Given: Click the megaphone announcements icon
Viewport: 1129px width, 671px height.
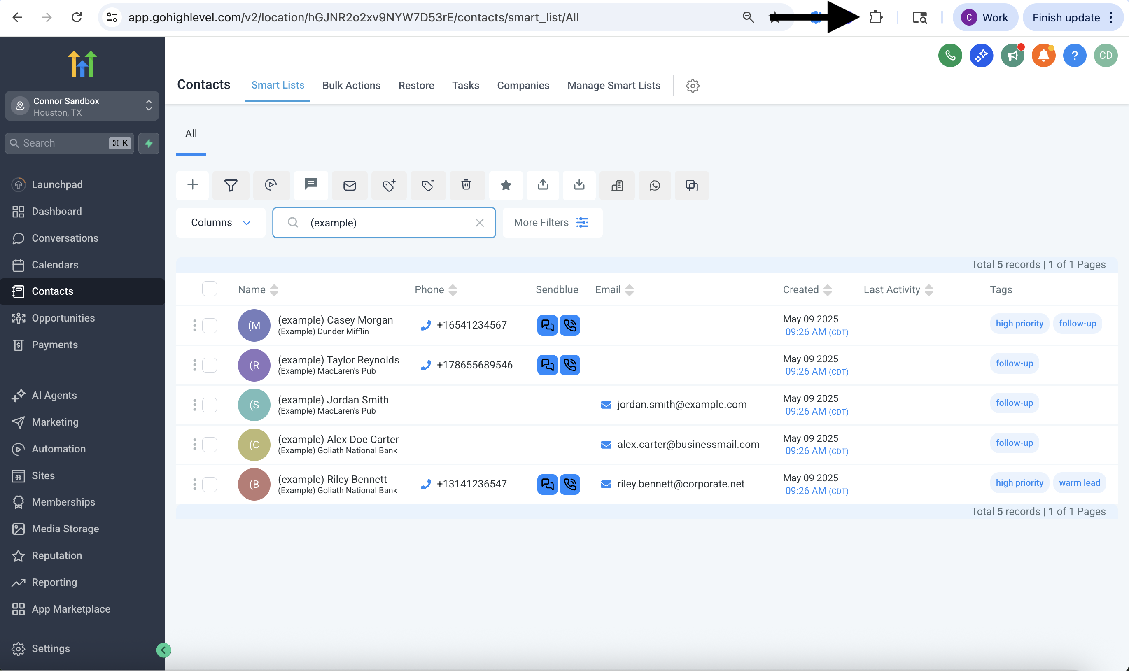Looking at the screenshot, I should (1012, 55).
